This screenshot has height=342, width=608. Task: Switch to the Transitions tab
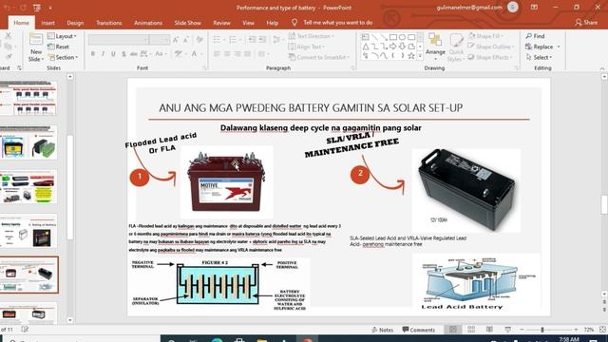(109, 23)
